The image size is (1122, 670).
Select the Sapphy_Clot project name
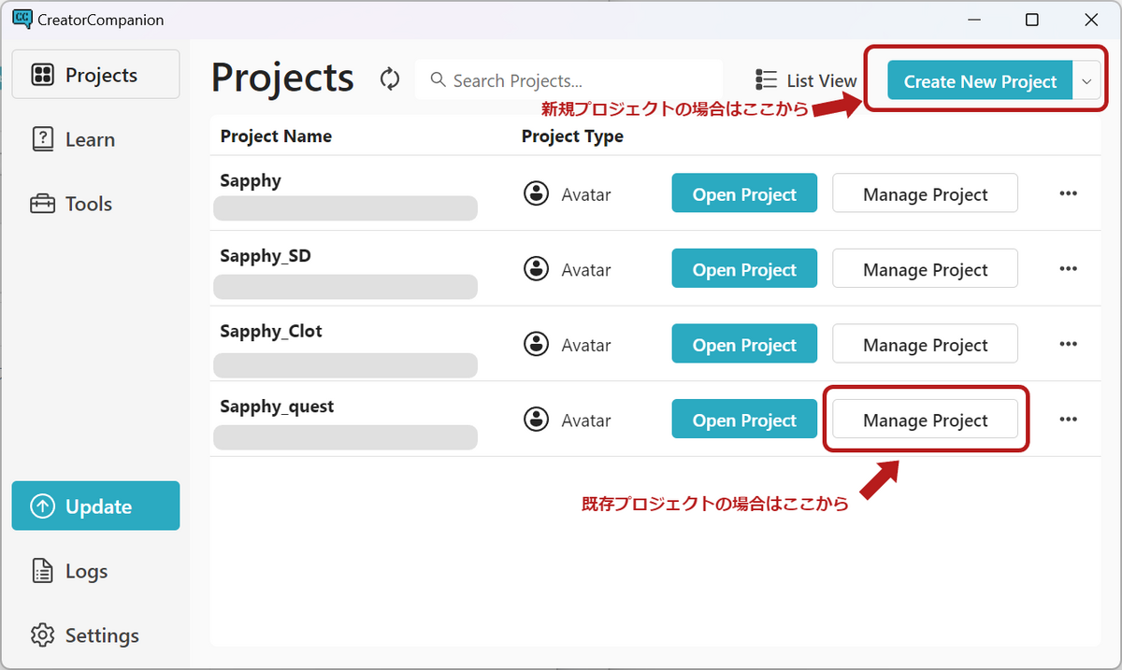271,331
